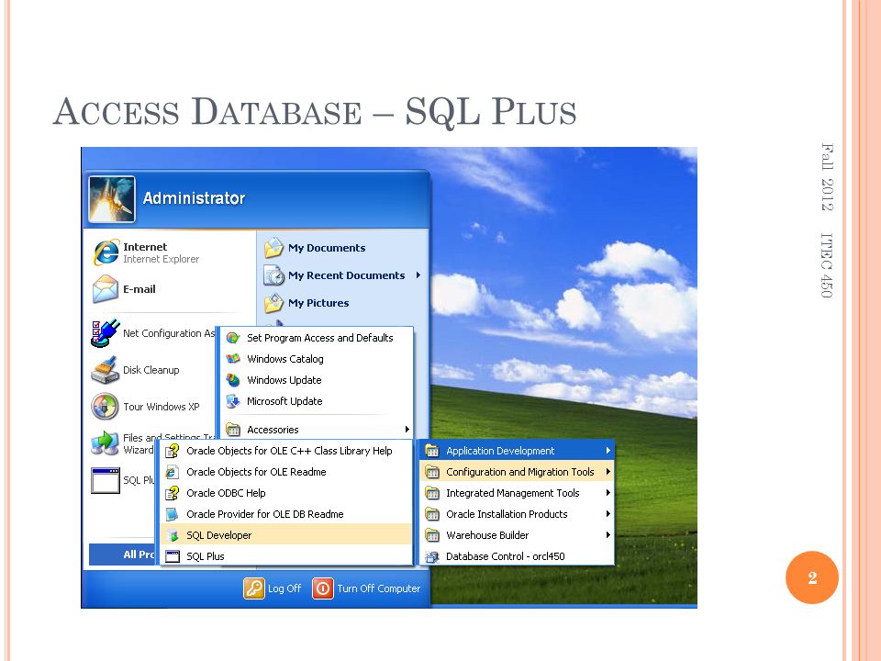
Task: Expand Accessories submenu arrow
Action: click(407, 430)
